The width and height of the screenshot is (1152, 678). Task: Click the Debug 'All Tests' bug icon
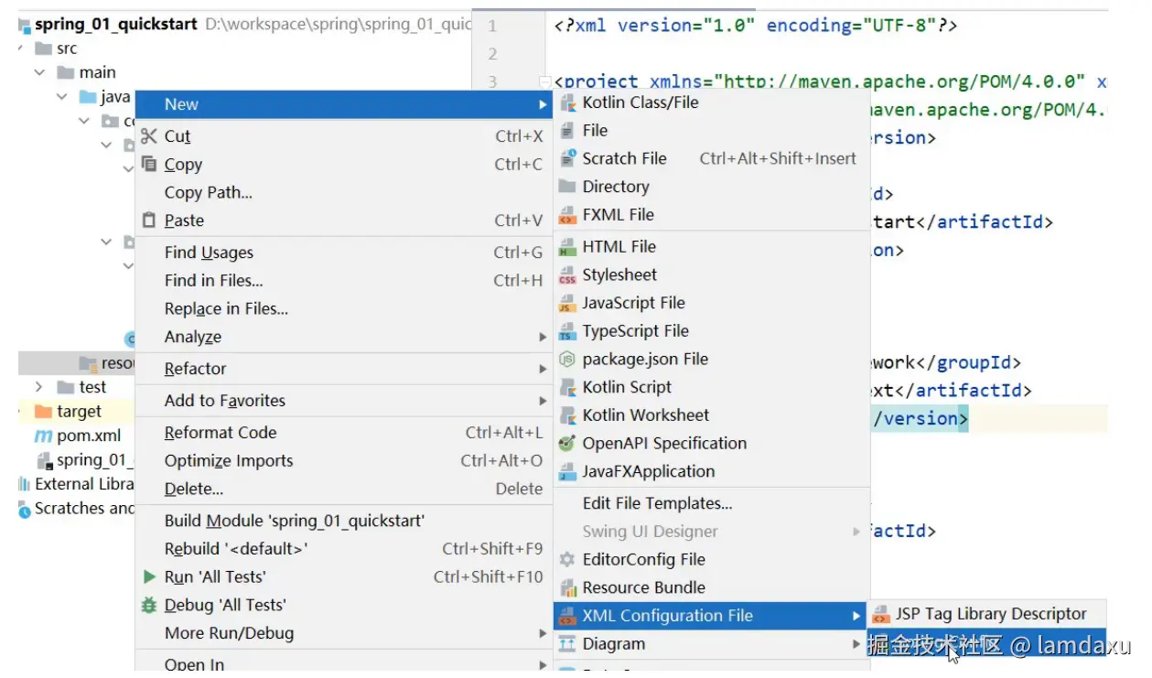coord(149,606)
